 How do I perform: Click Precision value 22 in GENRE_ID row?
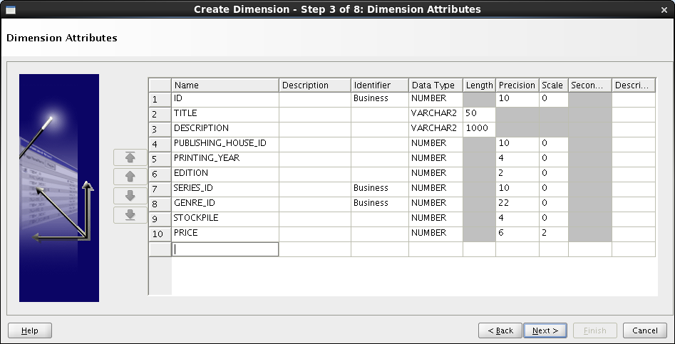[517, 204]
